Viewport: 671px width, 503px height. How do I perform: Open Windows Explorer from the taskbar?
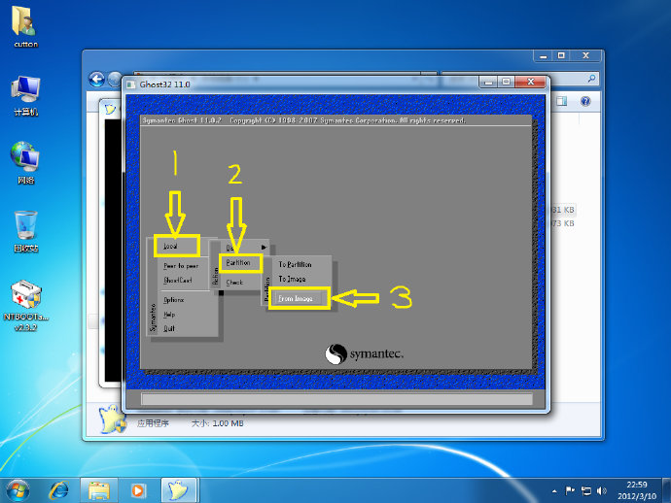pyautogui.click(x=99, y=490)
